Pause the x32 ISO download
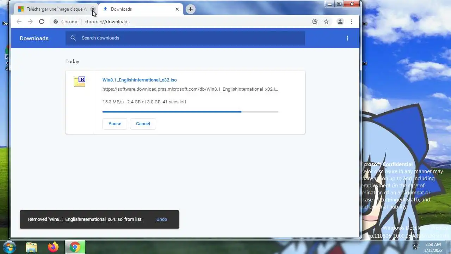The height and width of the screenshot is (254, 451). (x=115, y=123)
